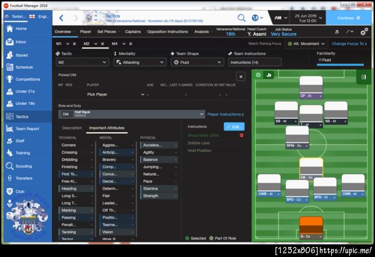Click the green circle icon above pitch

tap(258, 75)
